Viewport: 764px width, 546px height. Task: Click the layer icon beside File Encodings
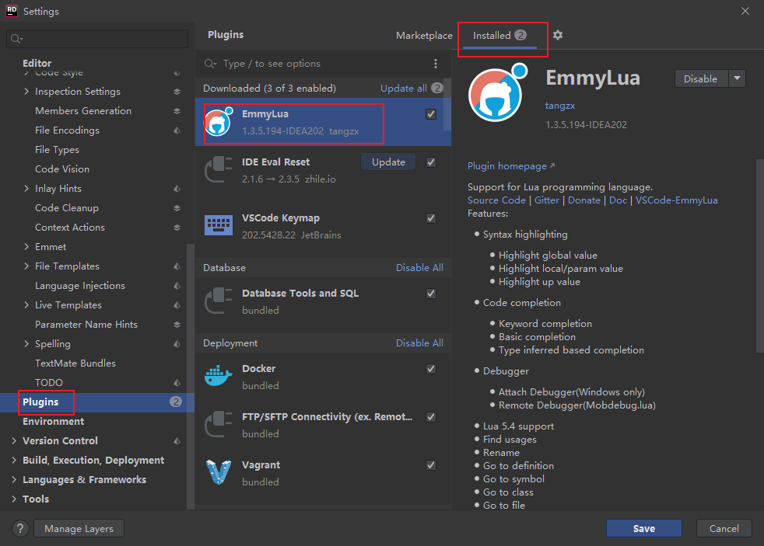pos(177,130)
